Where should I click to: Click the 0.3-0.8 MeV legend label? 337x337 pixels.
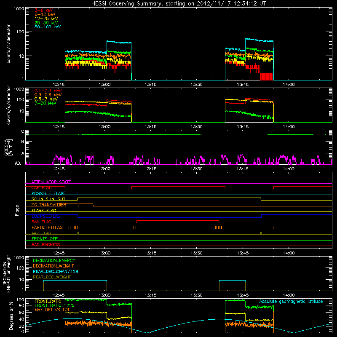point(48,95)
